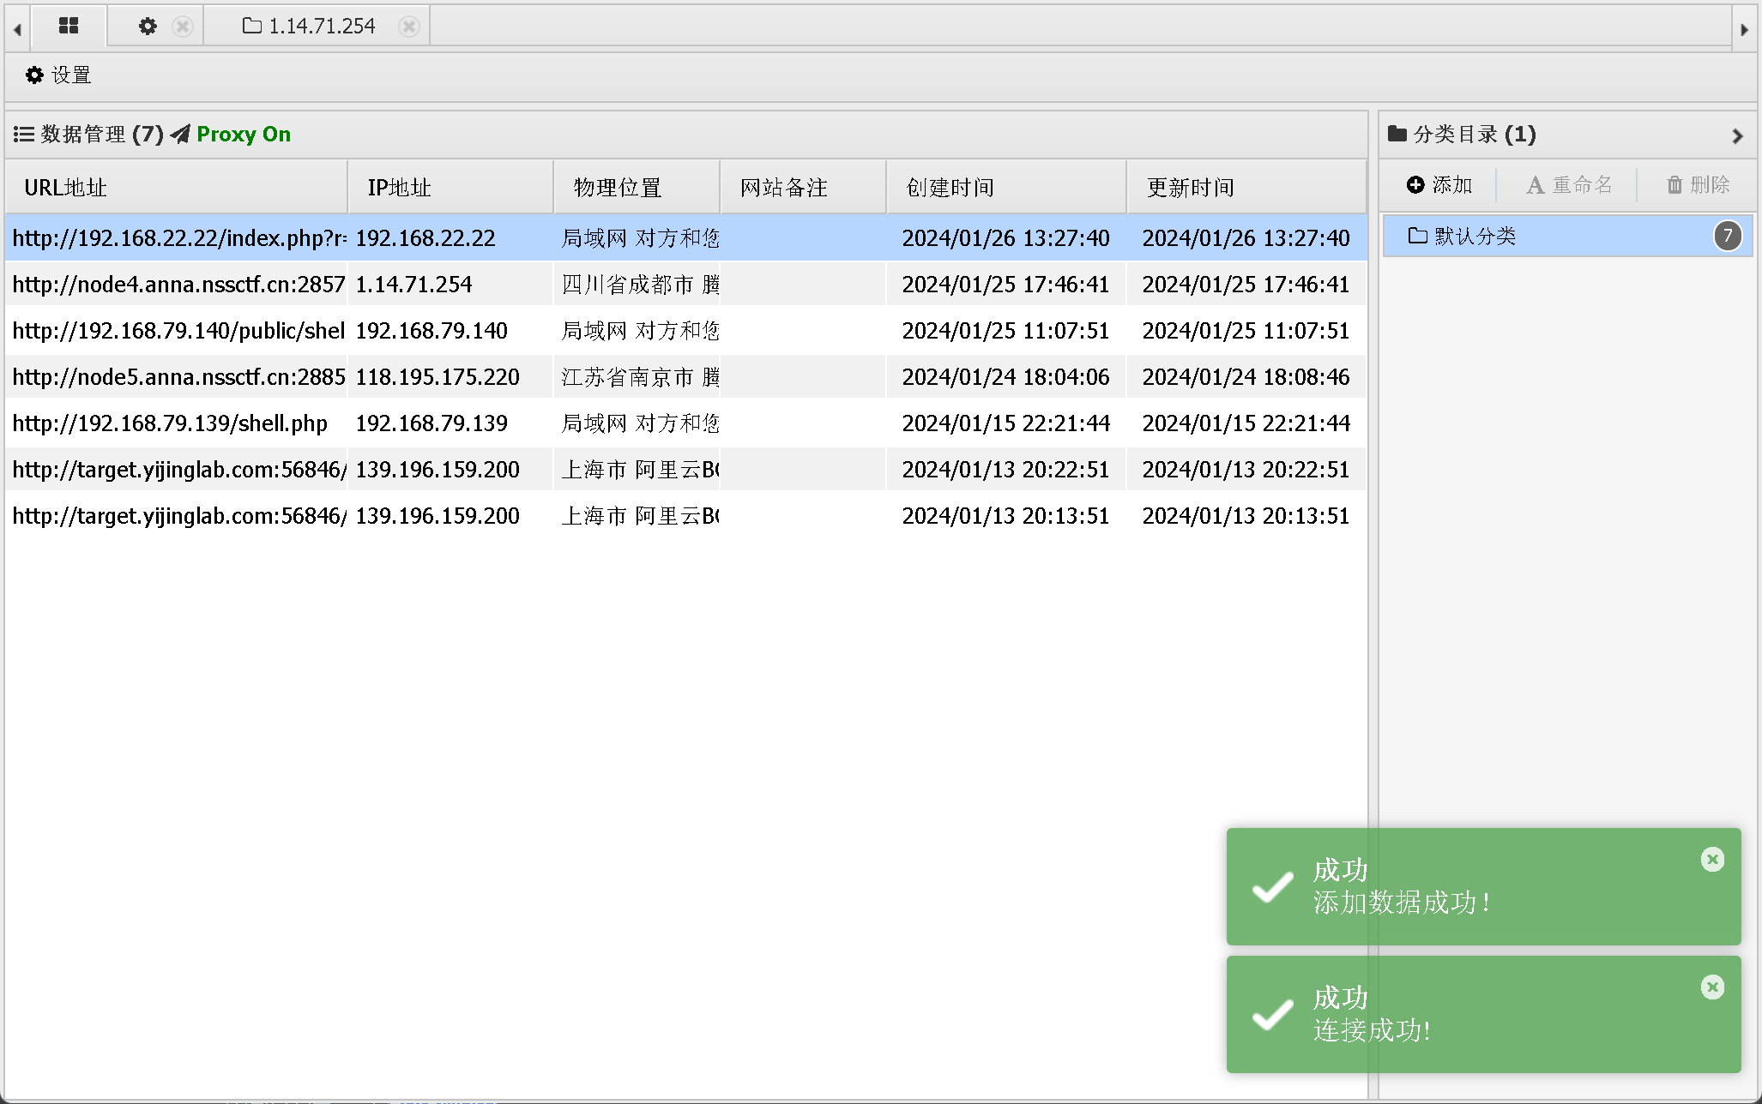This screenshot has height=1104, width=1762.
Task: Click 删除 trash delete button
Action: click(x=1698, y=185)
